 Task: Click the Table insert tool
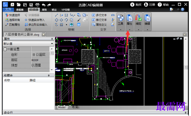(x=79, y=25)
